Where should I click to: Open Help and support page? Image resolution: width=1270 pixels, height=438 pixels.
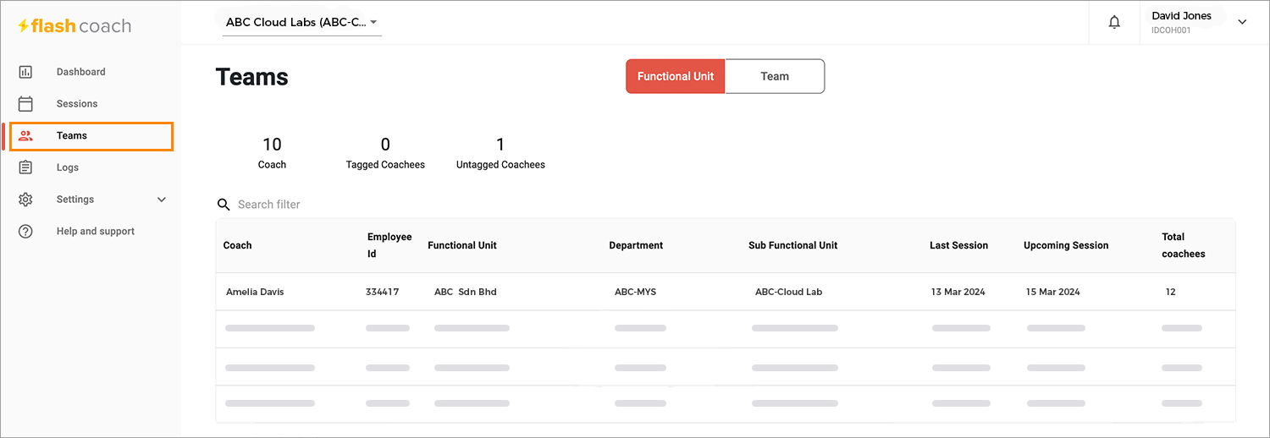[96, 231]
